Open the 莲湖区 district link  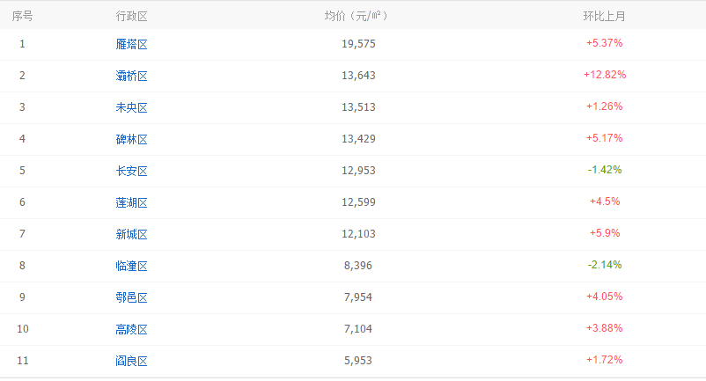tap(131, 202)
